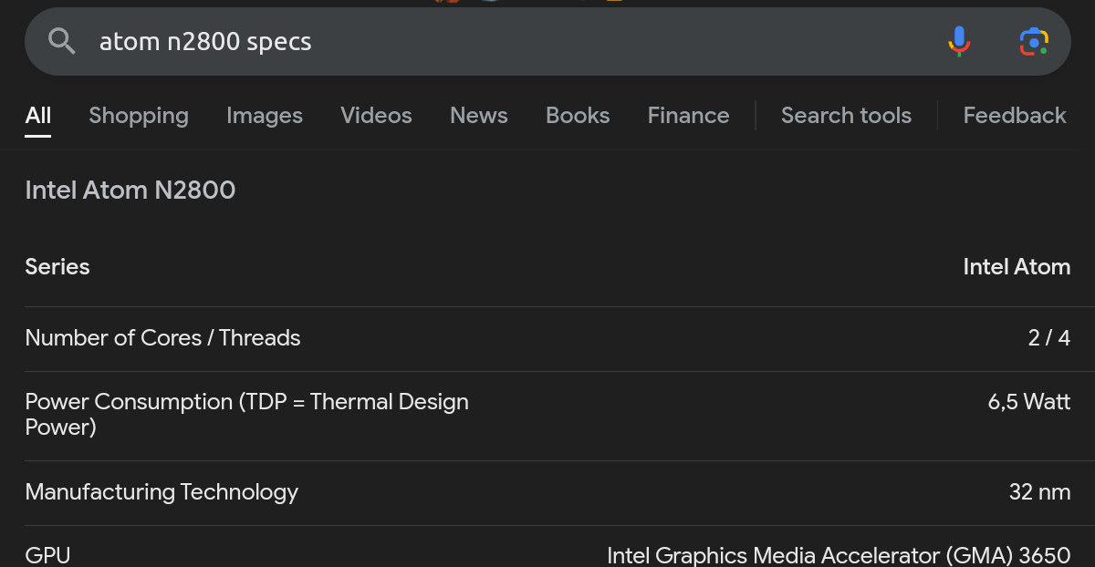Screen dimensions: 1095x567
Task: Start voice search with the microphone icon
Action: click(958, 41)
